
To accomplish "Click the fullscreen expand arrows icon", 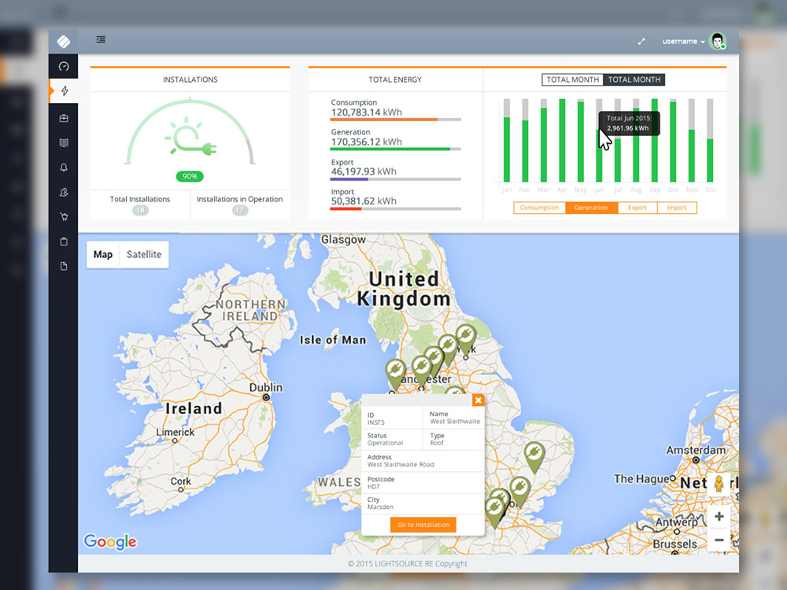I will (641, 42).
